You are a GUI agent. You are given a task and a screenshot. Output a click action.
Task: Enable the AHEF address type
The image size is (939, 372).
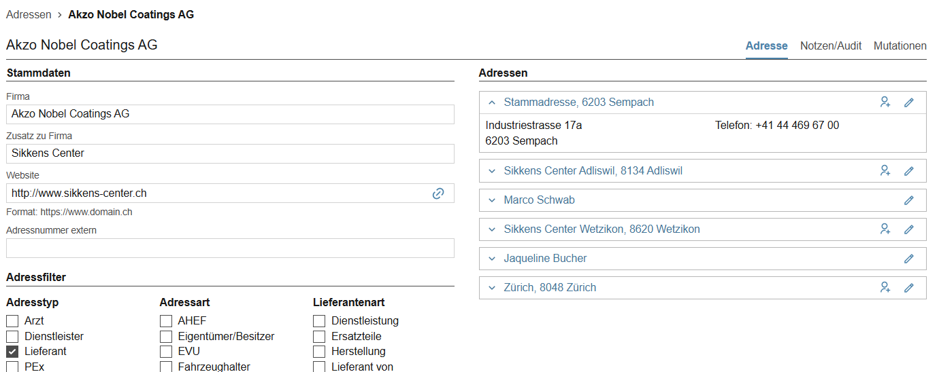166,321
